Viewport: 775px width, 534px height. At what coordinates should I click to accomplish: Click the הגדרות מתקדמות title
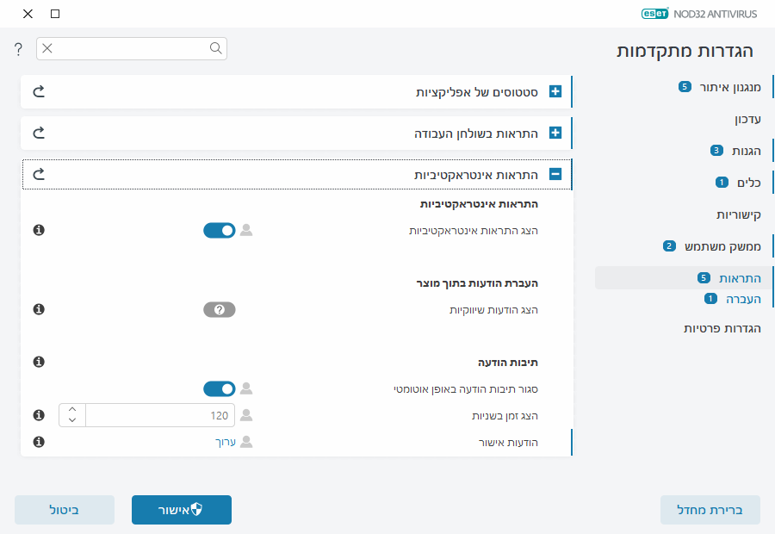[685, 51]
